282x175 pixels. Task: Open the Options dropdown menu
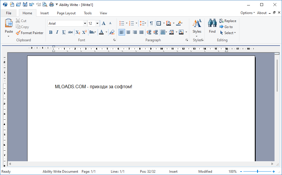248,13
